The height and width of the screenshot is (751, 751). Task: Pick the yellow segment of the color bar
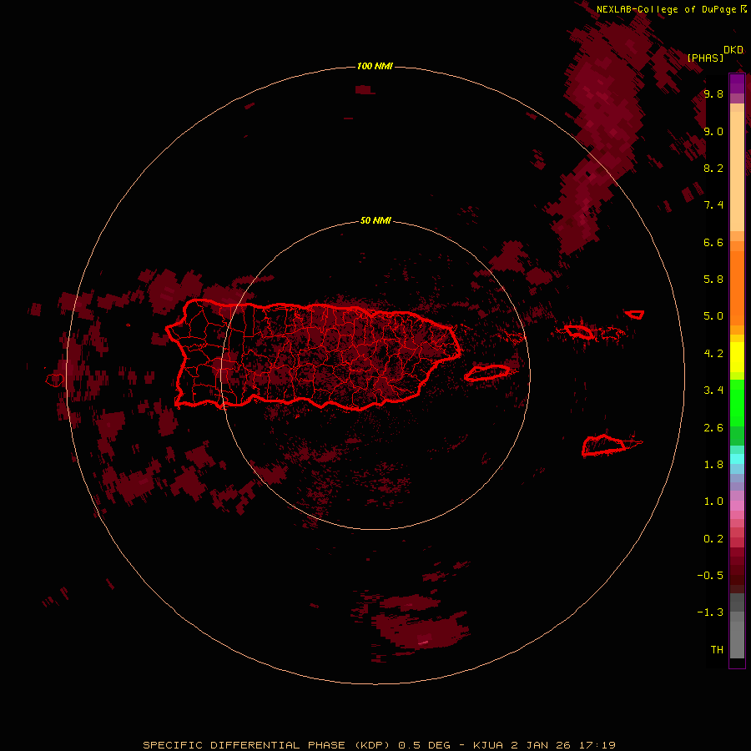(737, 357)
